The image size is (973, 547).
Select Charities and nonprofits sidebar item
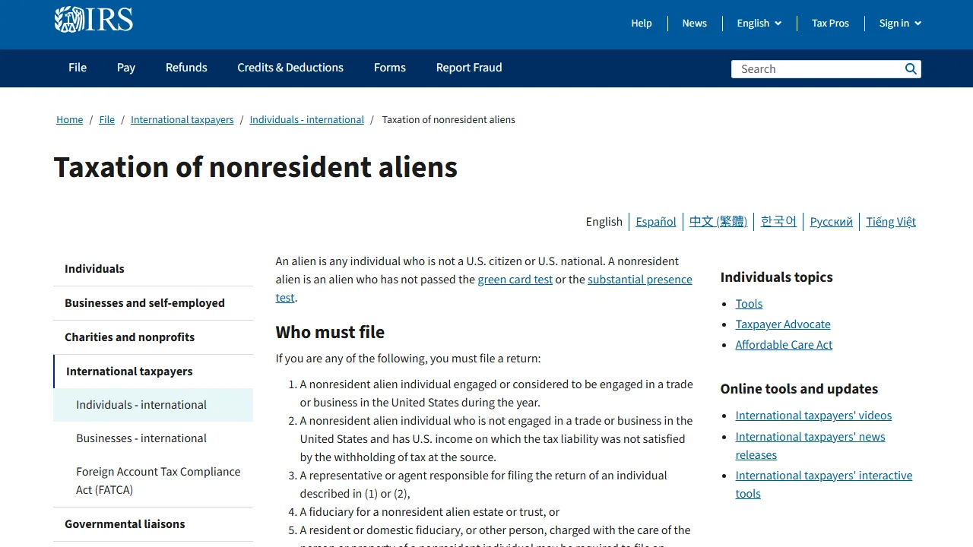click(153, 337)
